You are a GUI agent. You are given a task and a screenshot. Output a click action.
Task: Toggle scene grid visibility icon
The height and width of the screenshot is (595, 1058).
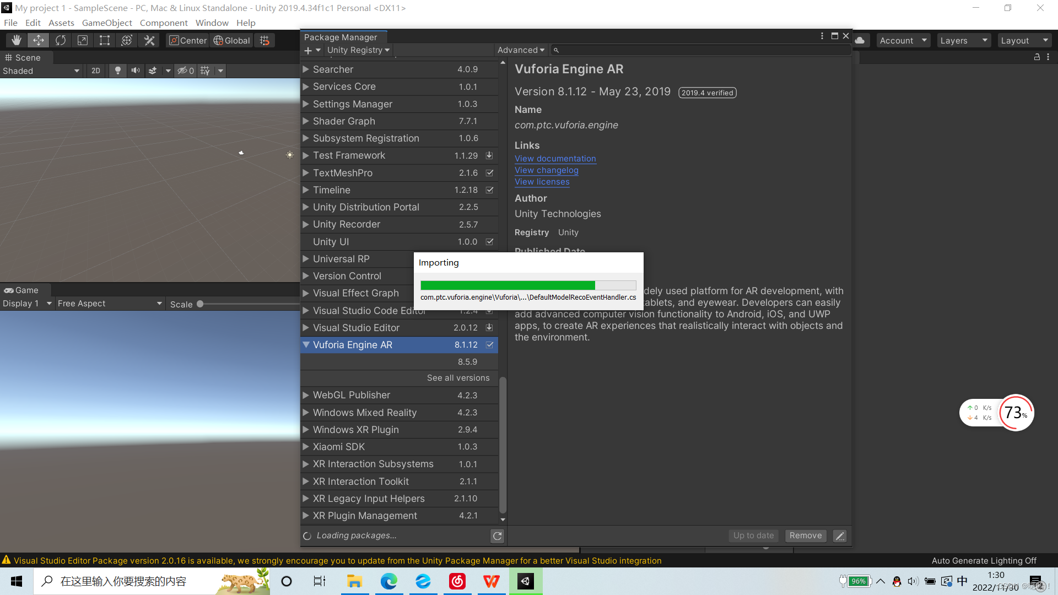point(205,71)
